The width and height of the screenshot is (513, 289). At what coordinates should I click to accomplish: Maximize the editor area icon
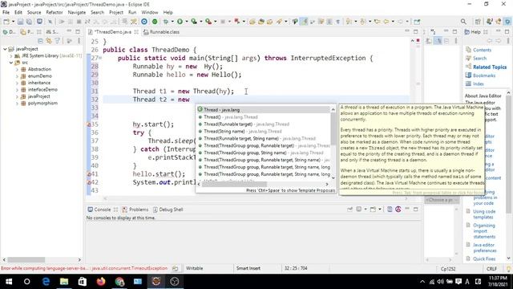click(x=415, y=32)
